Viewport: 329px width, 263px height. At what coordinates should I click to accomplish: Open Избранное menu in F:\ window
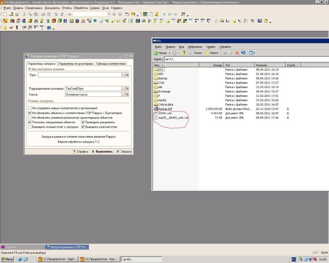[195, 47]
